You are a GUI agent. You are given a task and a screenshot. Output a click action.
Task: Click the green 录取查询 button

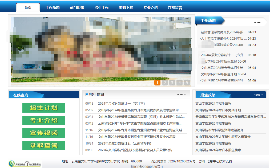(x=44, y=145)
